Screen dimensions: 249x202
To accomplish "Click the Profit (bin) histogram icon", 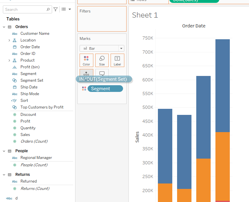I will click(15, 67).
